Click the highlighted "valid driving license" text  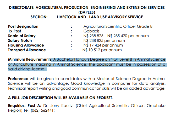pyautogui.click(x=26, y=69)
